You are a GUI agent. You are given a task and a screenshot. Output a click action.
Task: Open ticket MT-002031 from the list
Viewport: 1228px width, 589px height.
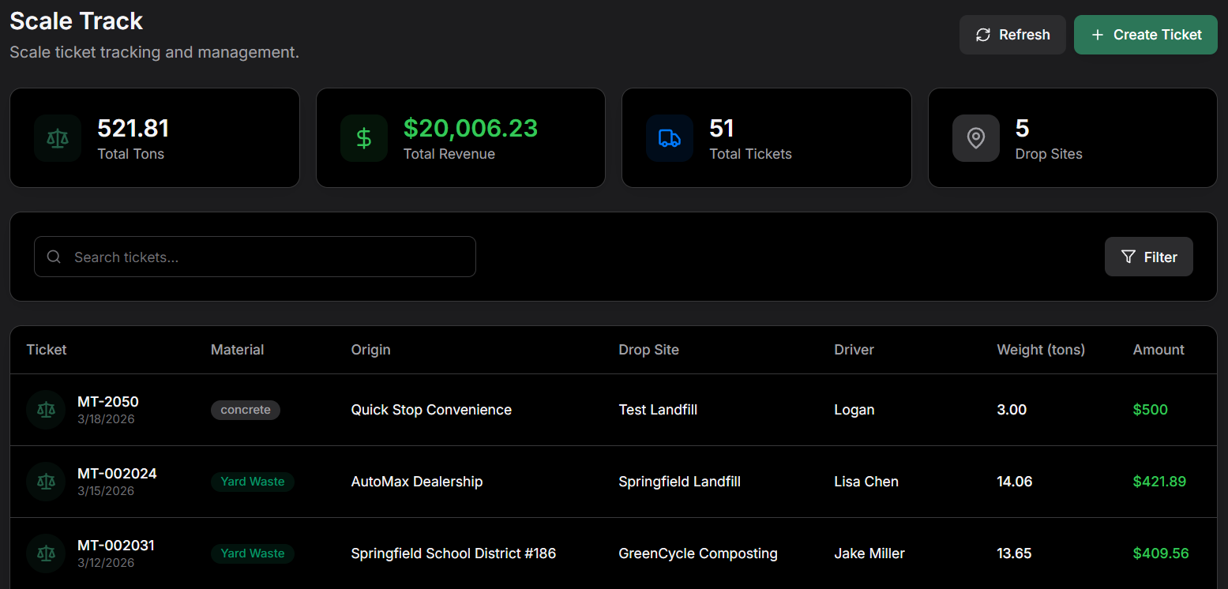[x=116, y=546]
